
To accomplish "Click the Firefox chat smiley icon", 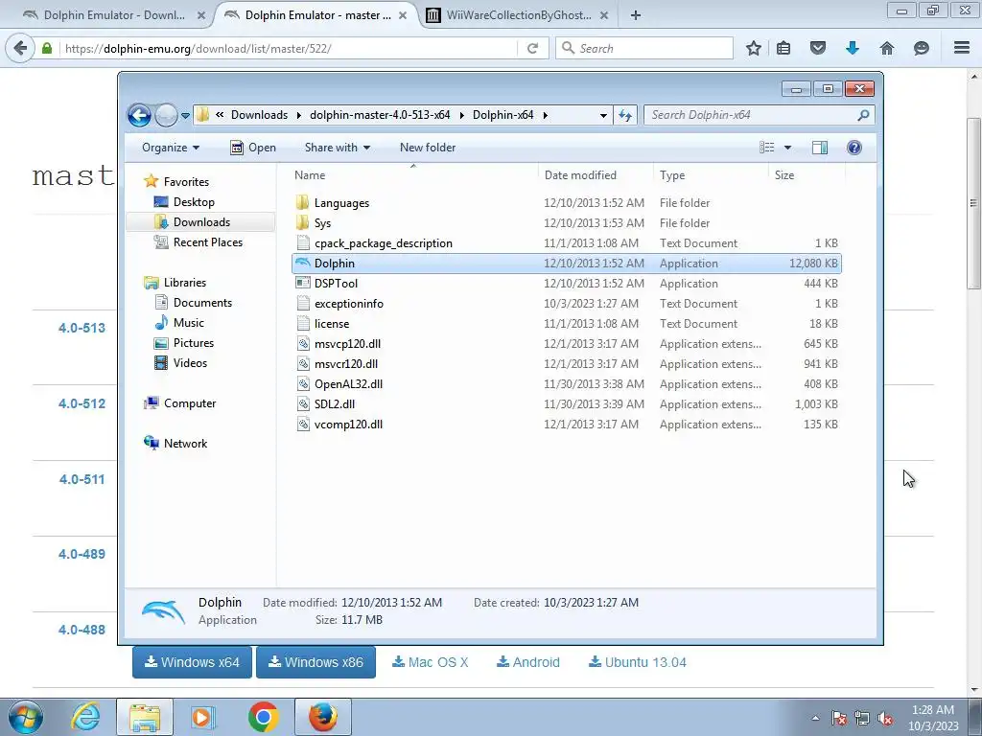I will click(922, 48).
